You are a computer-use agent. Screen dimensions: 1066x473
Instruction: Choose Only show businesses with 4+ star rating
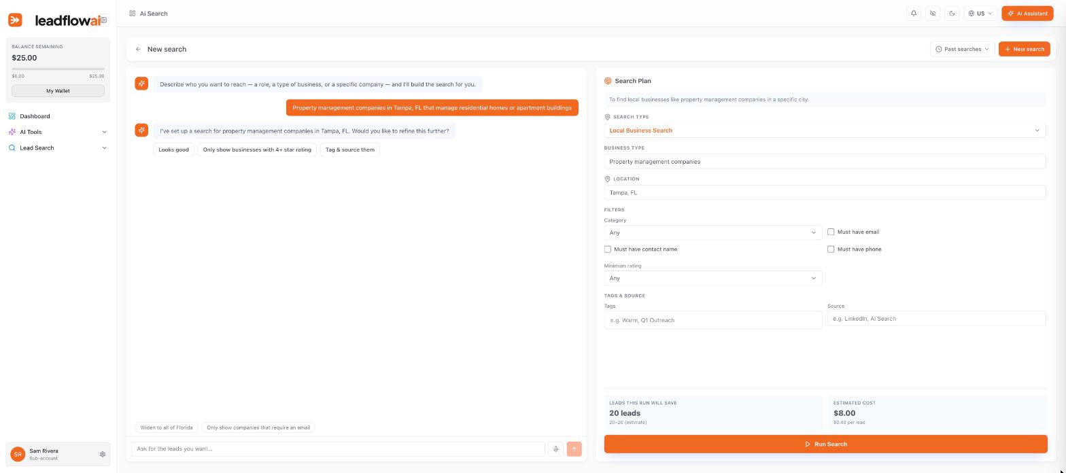point(257,150)
